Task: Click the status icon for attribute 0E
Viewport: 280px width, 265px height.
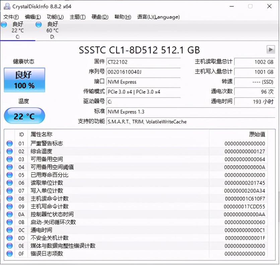Action: (x=10, y=246)
